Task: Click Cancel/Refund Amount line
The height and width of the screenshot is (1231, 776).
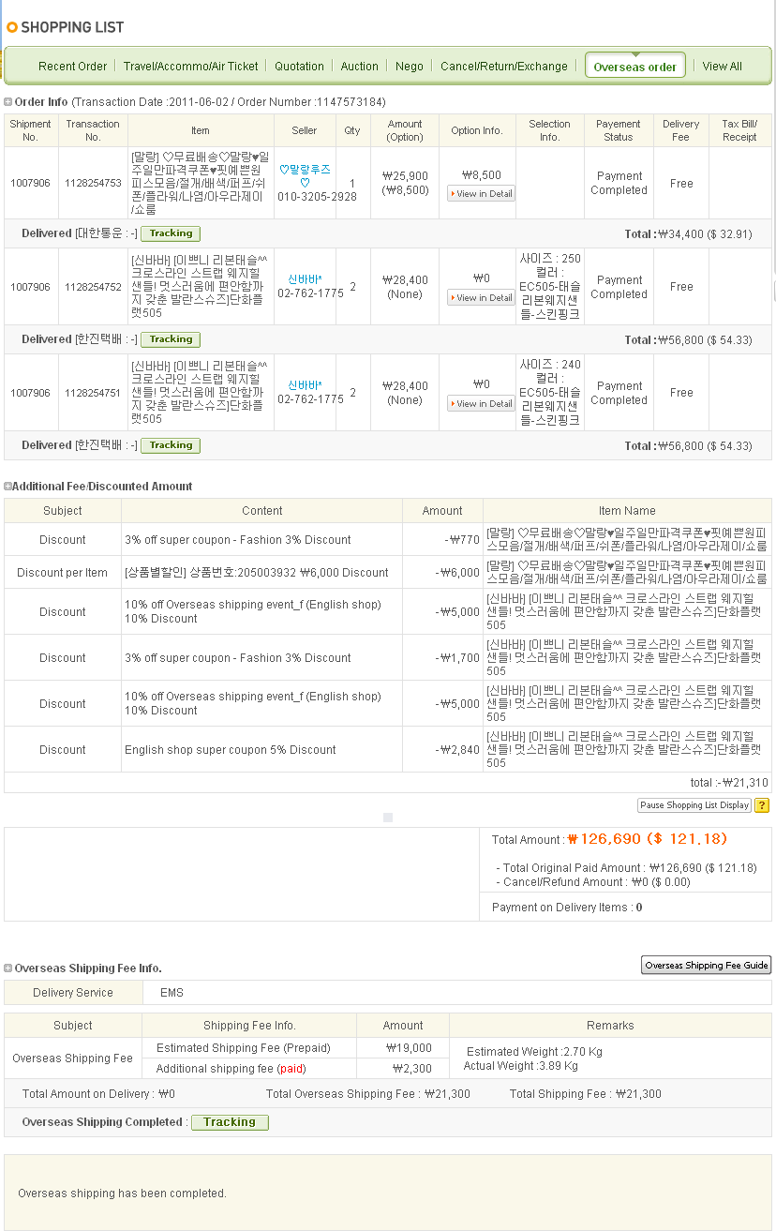Action: click(x=593, y=882)
